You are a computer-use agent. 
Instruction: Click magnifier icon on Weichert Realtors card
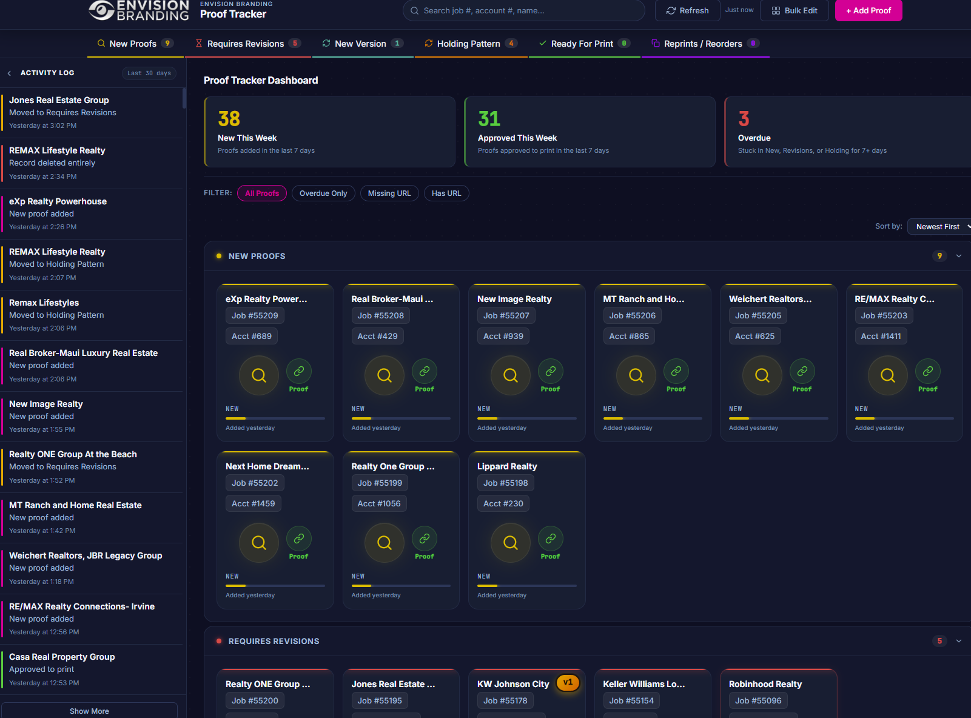click(762, 375)
